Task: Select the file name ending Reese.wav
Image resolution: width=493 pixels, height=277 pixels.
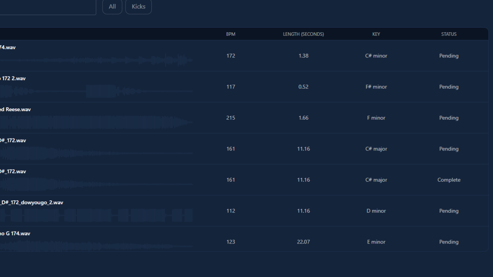Action: tap(15, 110)
